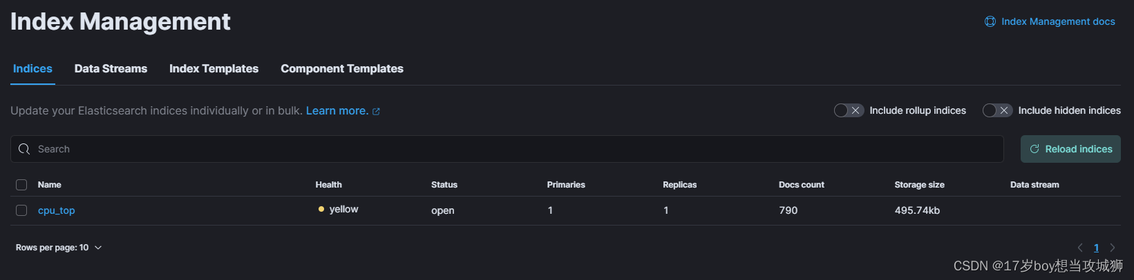Screen dimensions: 1134x280
Task: Enable Include hidden indices switch
Action: point(997,110)
